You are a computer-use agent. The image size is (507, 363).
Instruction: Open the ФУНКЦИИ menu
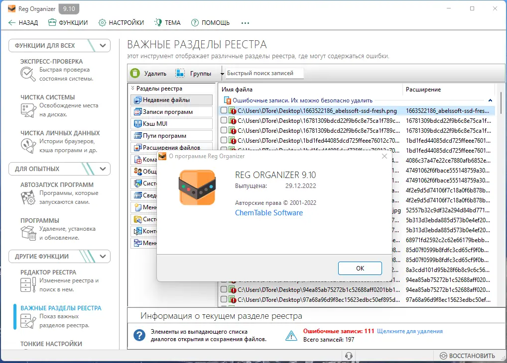(x=68, y=22)
